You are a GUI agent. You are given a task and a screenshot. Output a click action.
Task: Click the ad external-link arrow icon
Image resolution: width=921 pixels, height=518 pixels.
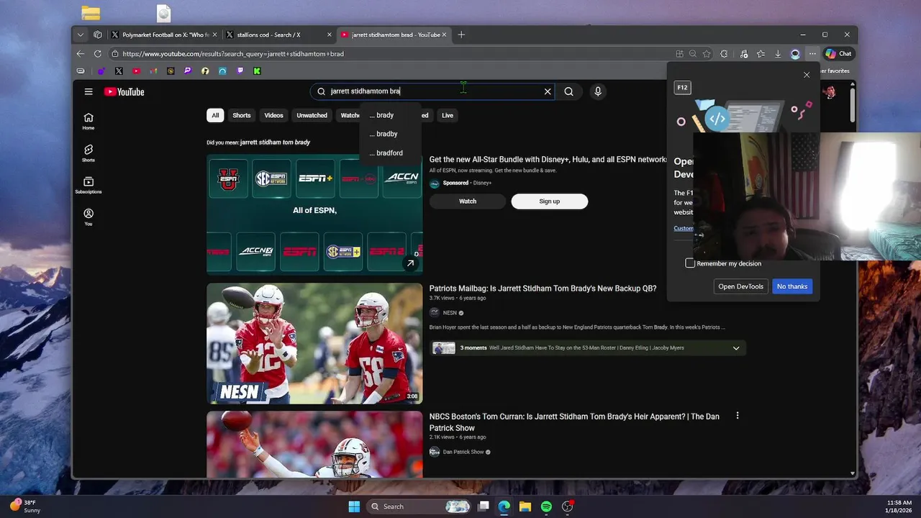(x=410, y=263)
